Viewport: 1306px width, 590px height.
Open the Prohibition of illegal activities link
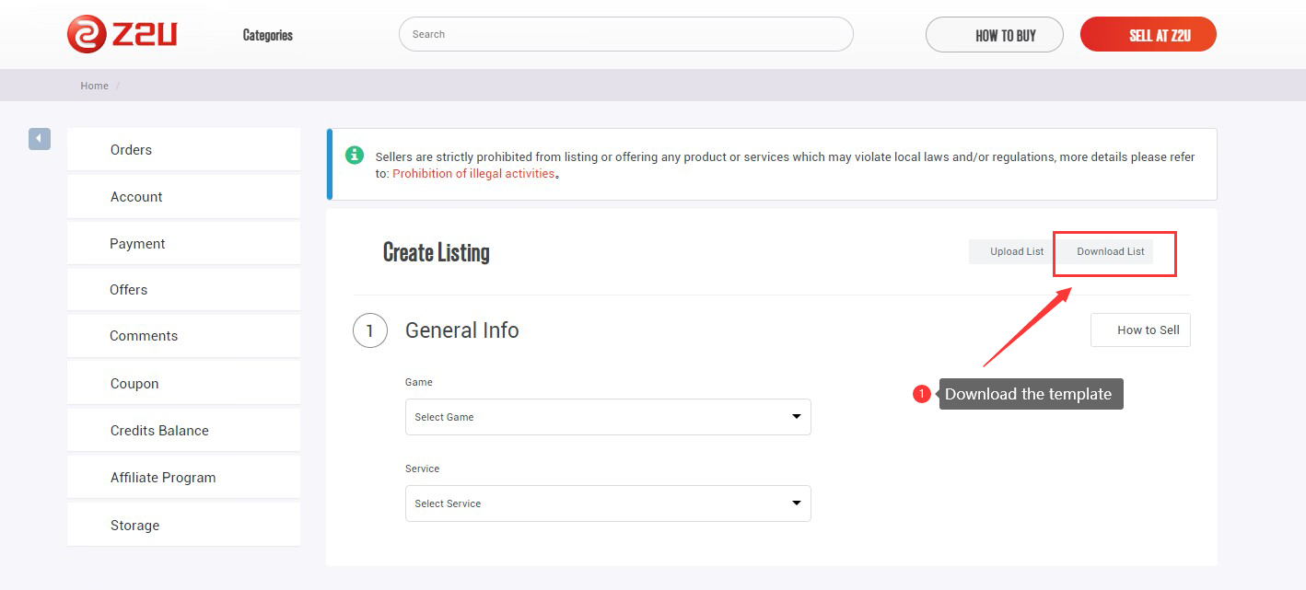[473, 173]
